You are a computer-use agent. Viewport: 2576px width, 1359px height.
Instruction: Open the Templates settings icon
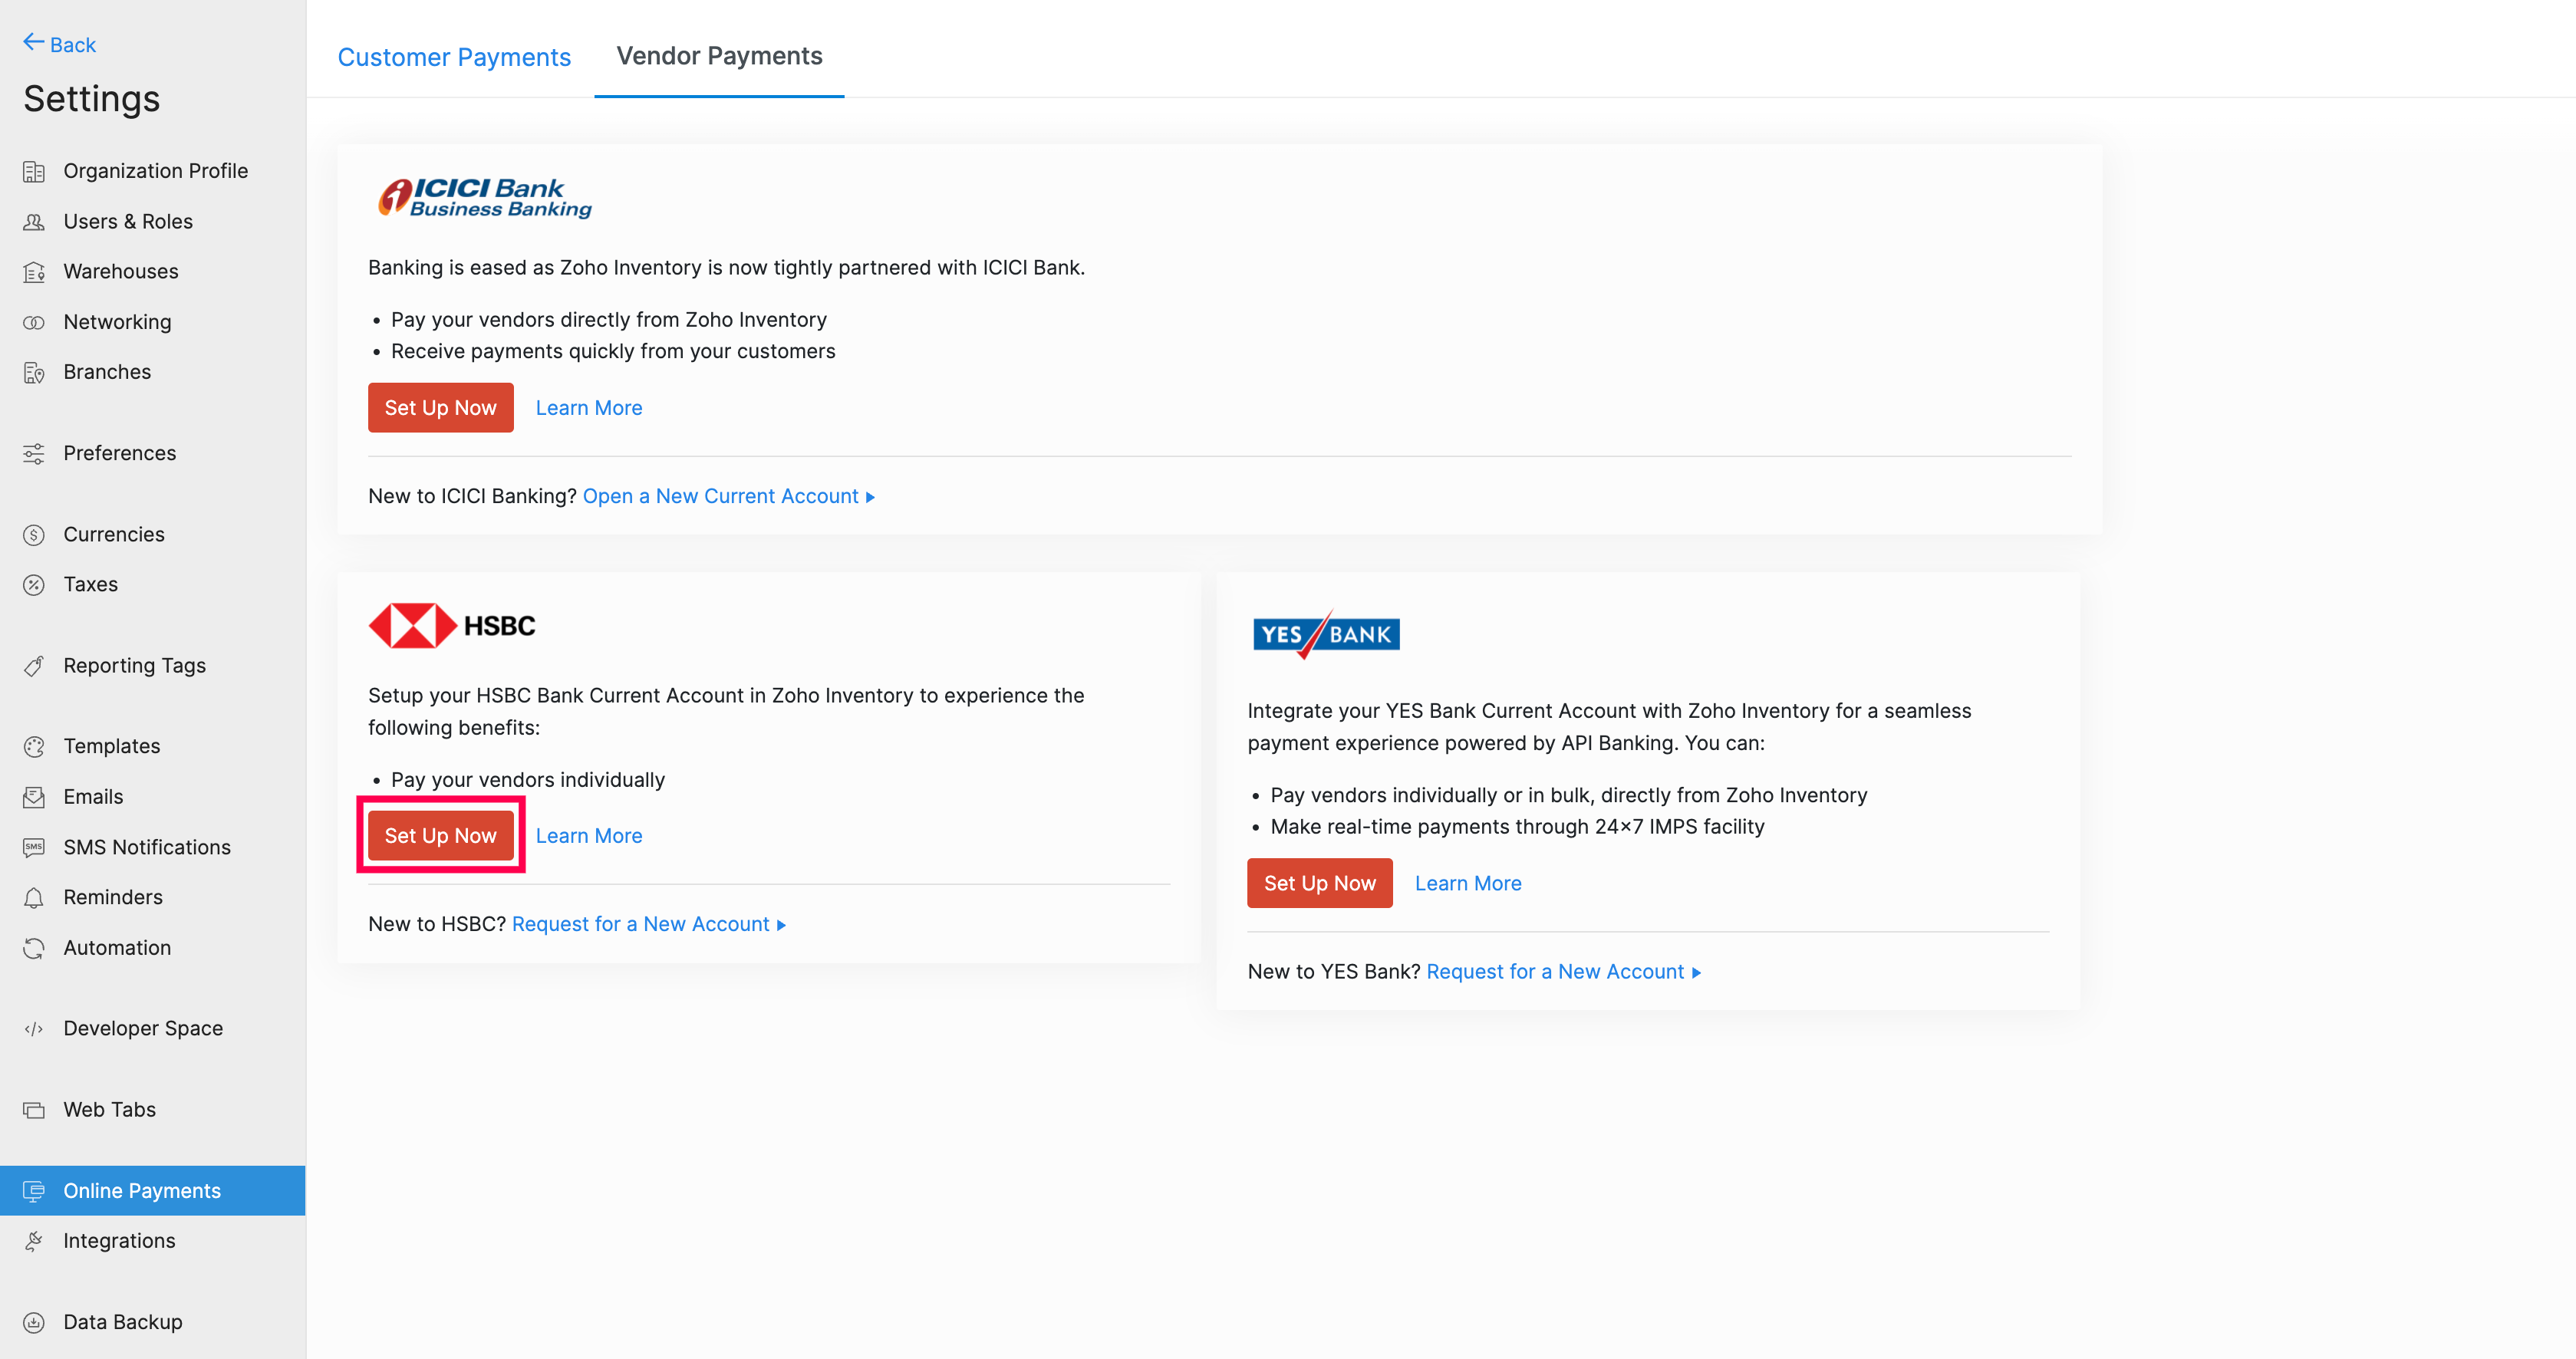[34, 745]
